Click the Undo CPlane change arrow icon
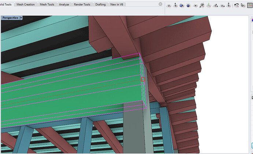 [x=236, y=5]
